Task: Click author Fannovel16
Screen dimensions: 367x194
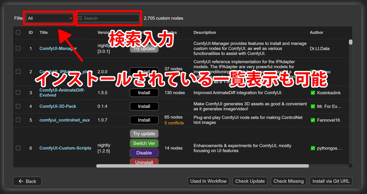Action: (328, 120)
